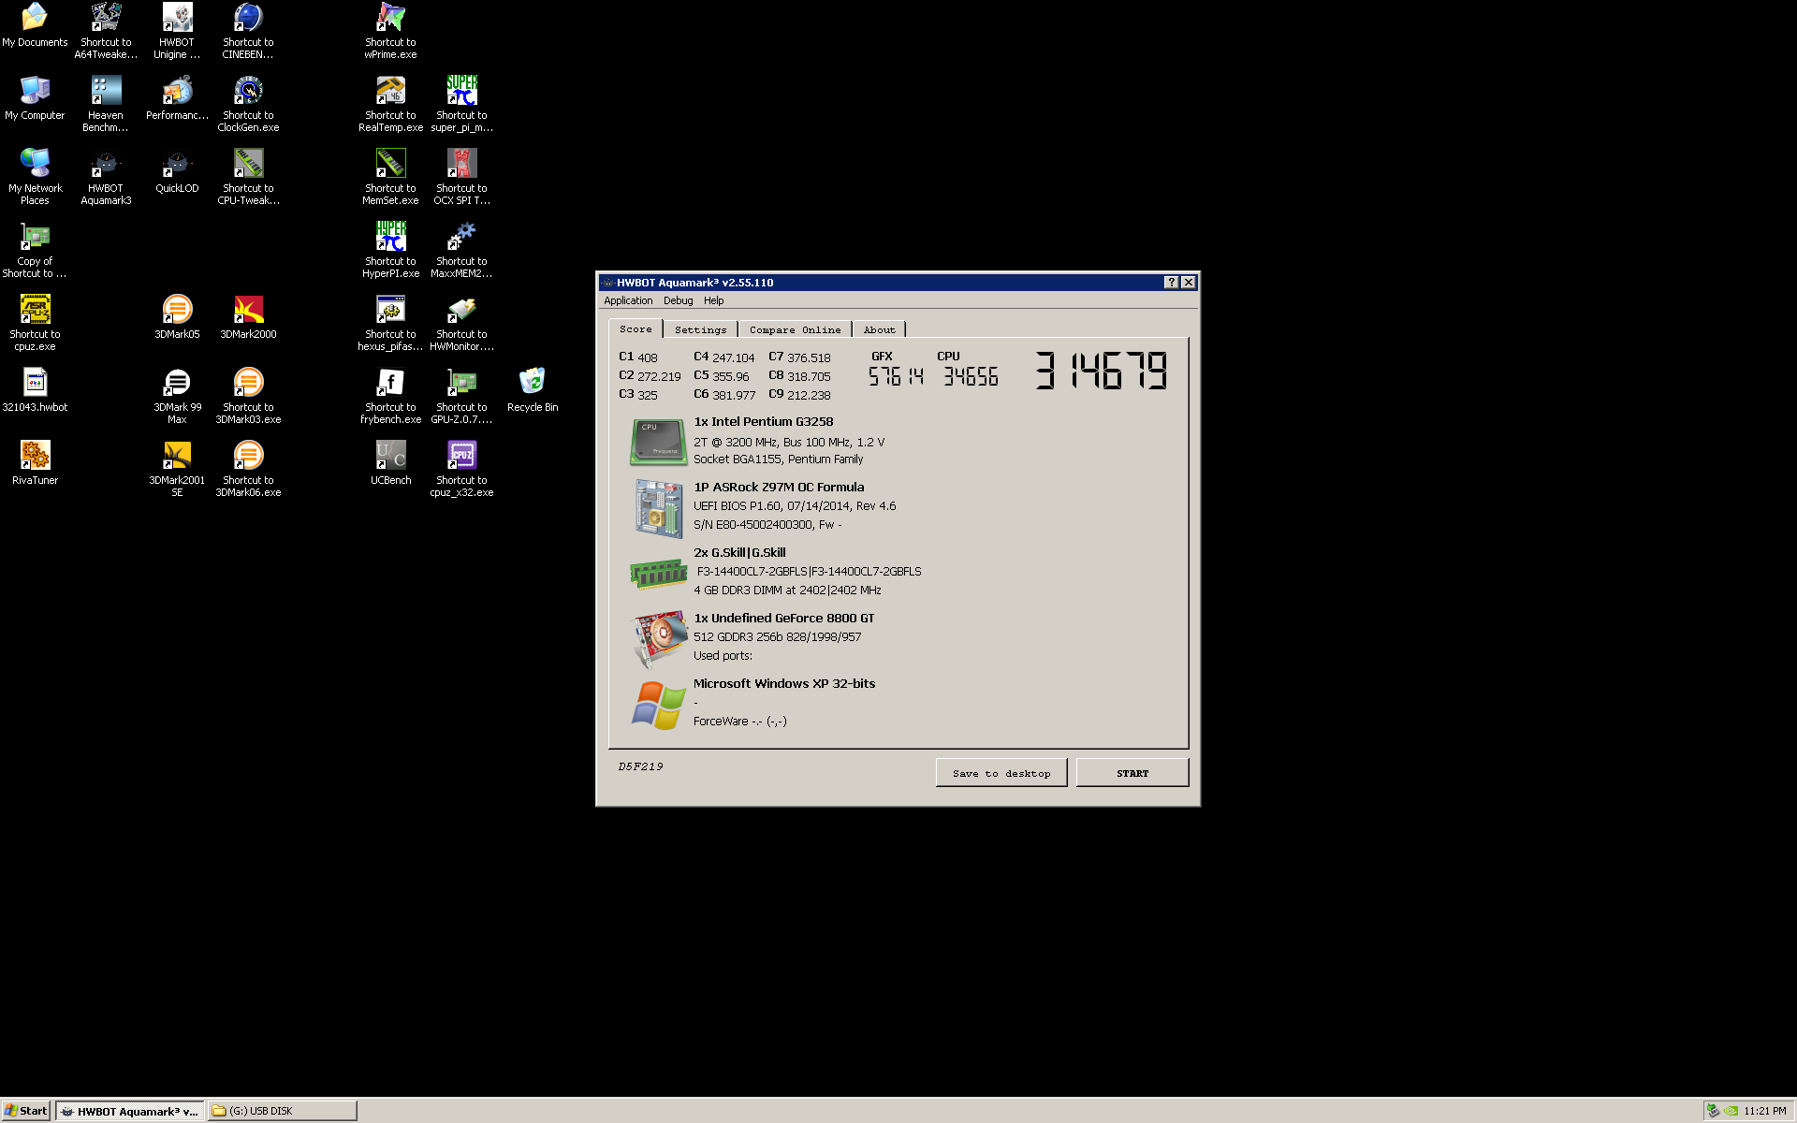Select the HWMonitor shortcut icon
This screenshot has width=1797, height=1123.
(x=461, y=322)
